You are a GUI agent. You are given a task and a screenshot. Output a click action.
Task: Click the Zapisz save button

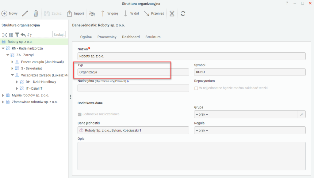(53, 13)
